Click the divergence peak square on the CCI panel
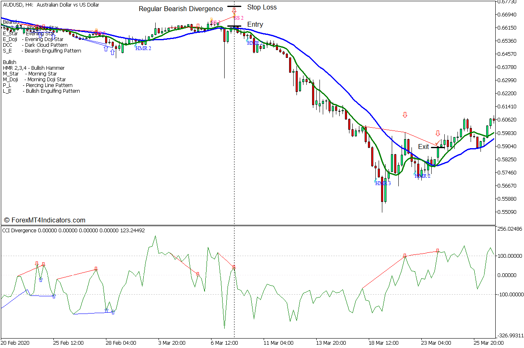The height and width of the screenshot is (348, 524). click(x=437, y=250)
